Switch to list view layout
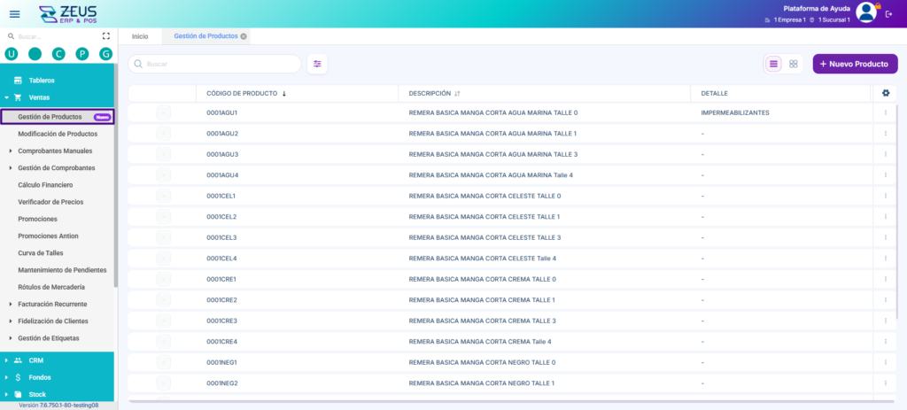The image size is (907, 410). (773, 64)
